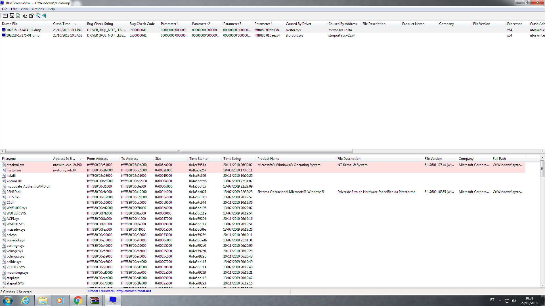Click the file icon of kdcom.dll row
545x306 pixels.
tap(4, 181)
